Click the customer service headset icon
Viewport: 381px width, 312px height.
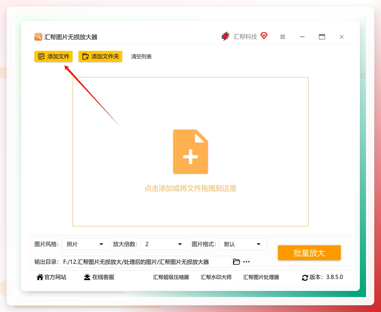pyautogui.click(x=87, y=277)
